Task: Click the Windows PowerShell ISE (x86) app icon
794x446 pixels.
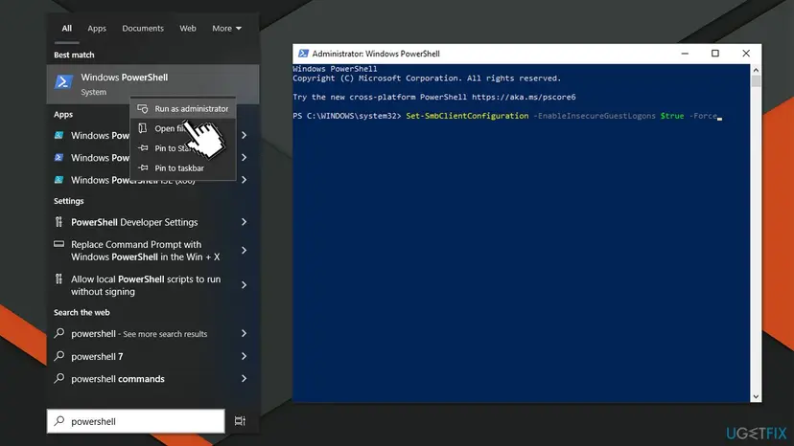Action: coord(59,180)
